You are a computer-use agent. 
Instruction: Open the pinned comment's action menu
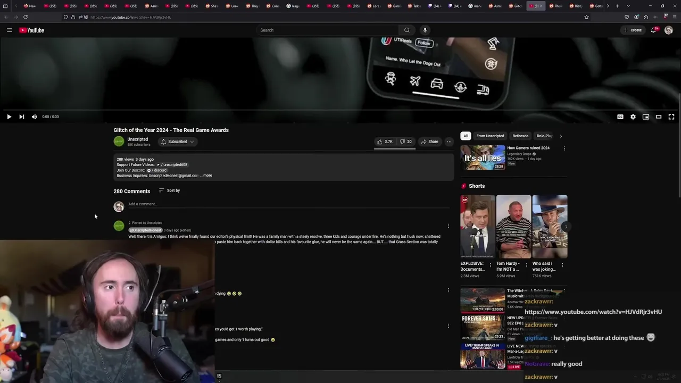(x=449, y=226)
